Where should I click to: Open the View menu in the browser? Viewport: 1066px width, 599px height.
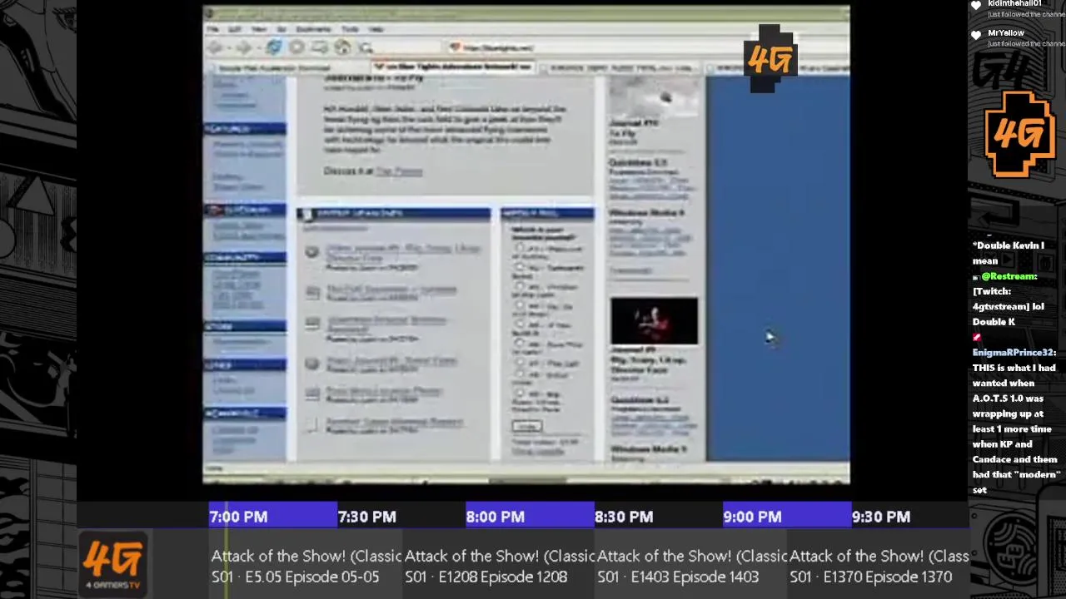coord(259,29)
